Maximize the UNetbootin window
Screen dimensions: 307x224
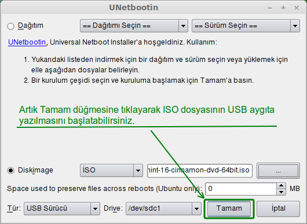(x=283, y=8)
